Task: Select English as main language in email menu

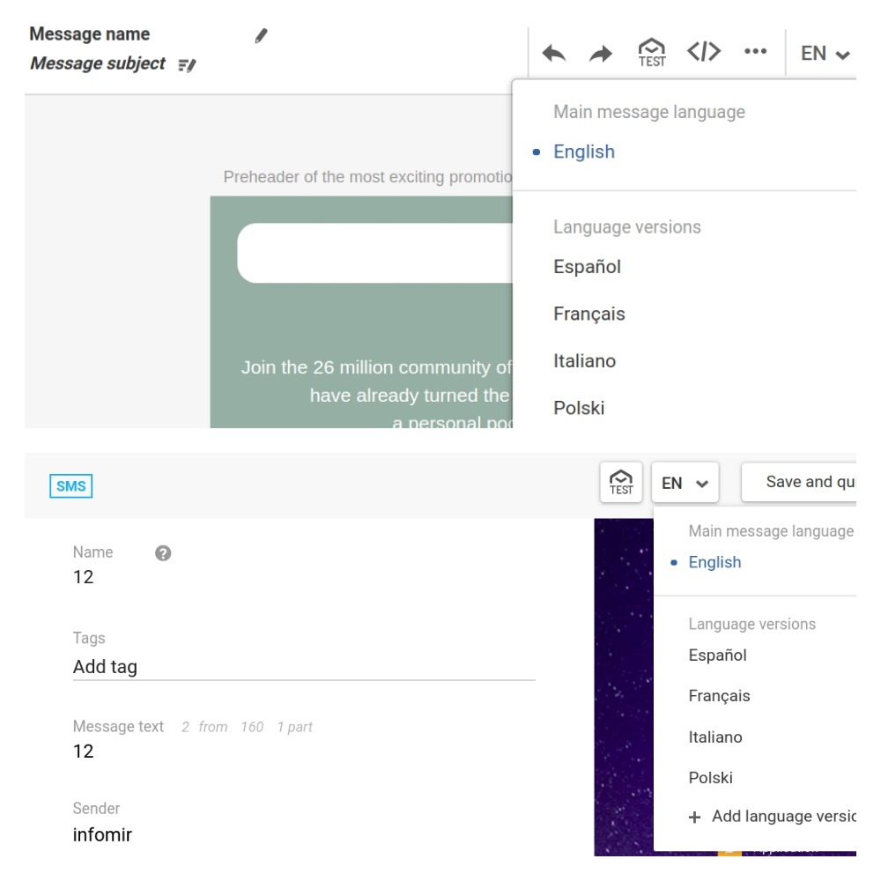Action: point(583,152)
